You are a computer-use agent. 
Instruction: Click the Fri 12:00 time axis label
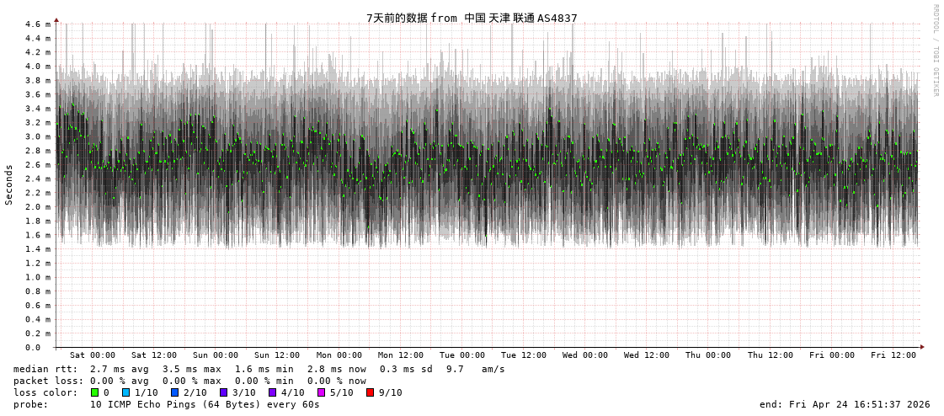[x=893, y=355]
